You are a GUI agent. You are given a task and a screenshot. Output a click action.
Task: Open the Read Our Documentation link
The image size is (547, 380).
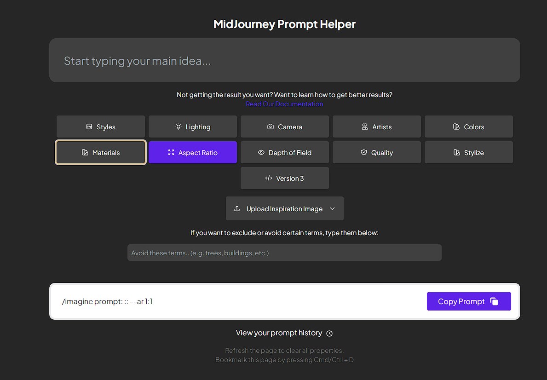coord(284,104)
